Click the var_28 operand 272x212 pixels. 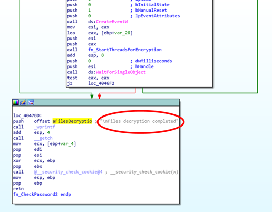(122, 33)
